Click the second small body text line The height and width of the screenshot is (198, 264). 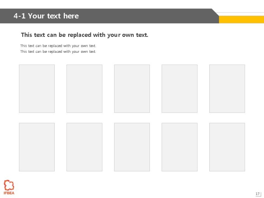click(58, 52)
